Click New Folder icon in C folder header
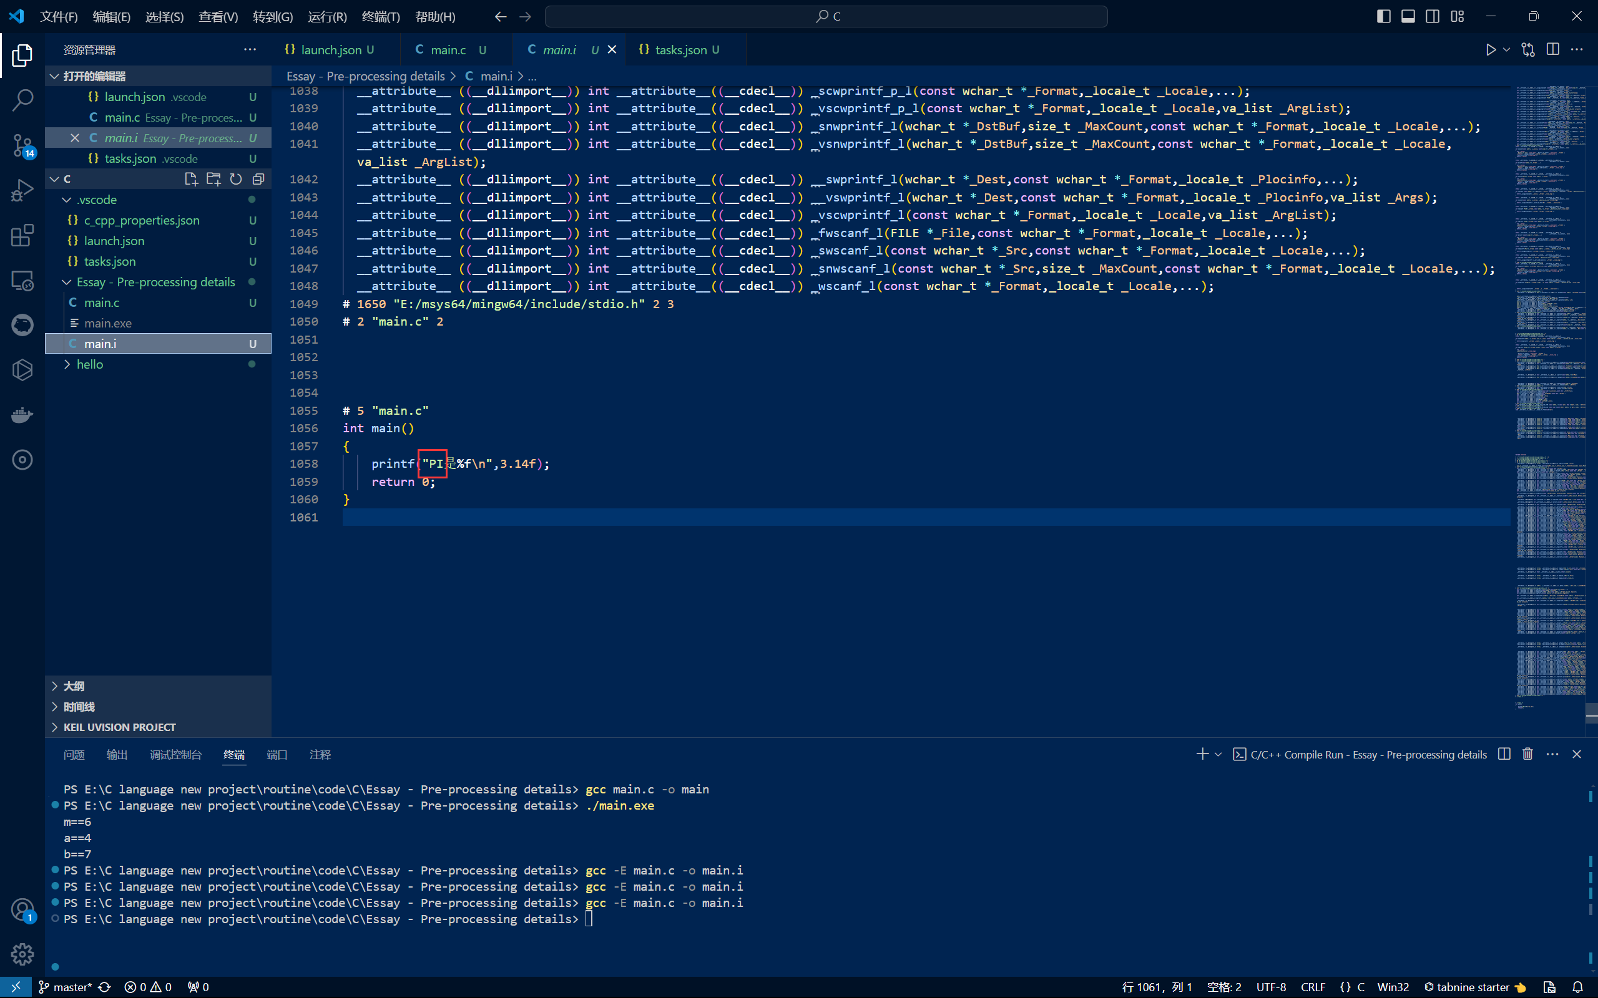This screenshot has height=998, width=1598. coord(213,179)
